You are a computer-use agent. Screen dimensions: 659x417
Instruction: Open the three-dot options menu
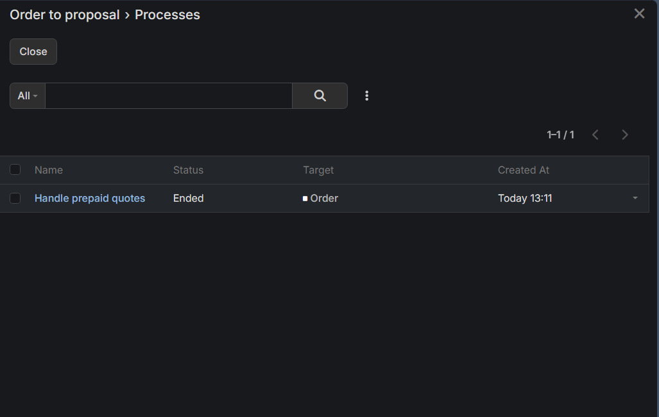[x=367, y=95]
